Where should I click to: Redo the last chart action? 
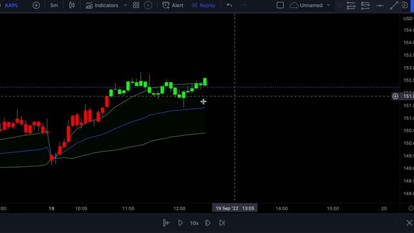pos(243,5)
